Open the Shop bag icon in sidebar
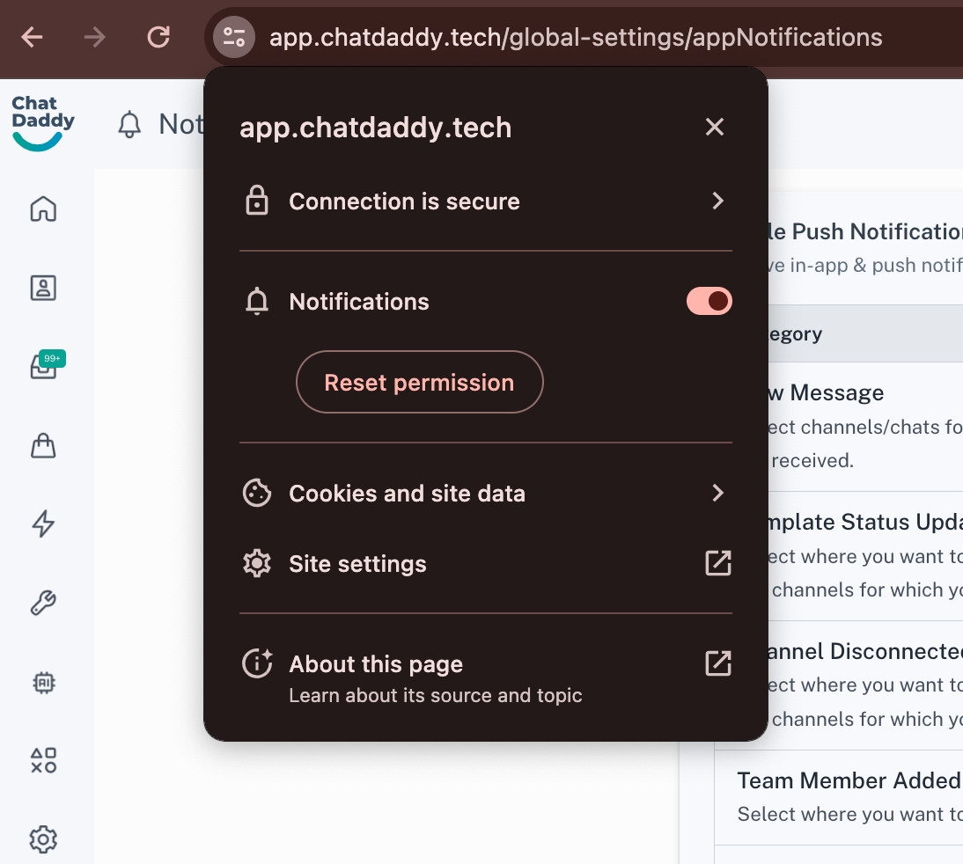The image size is (963, 864). [x=43, y=446]
